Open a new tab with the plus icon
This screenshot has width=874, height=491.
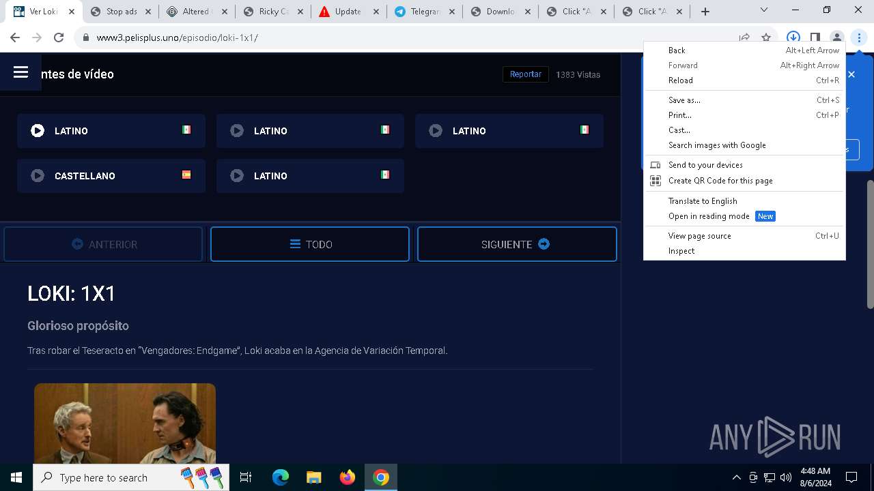705,12
